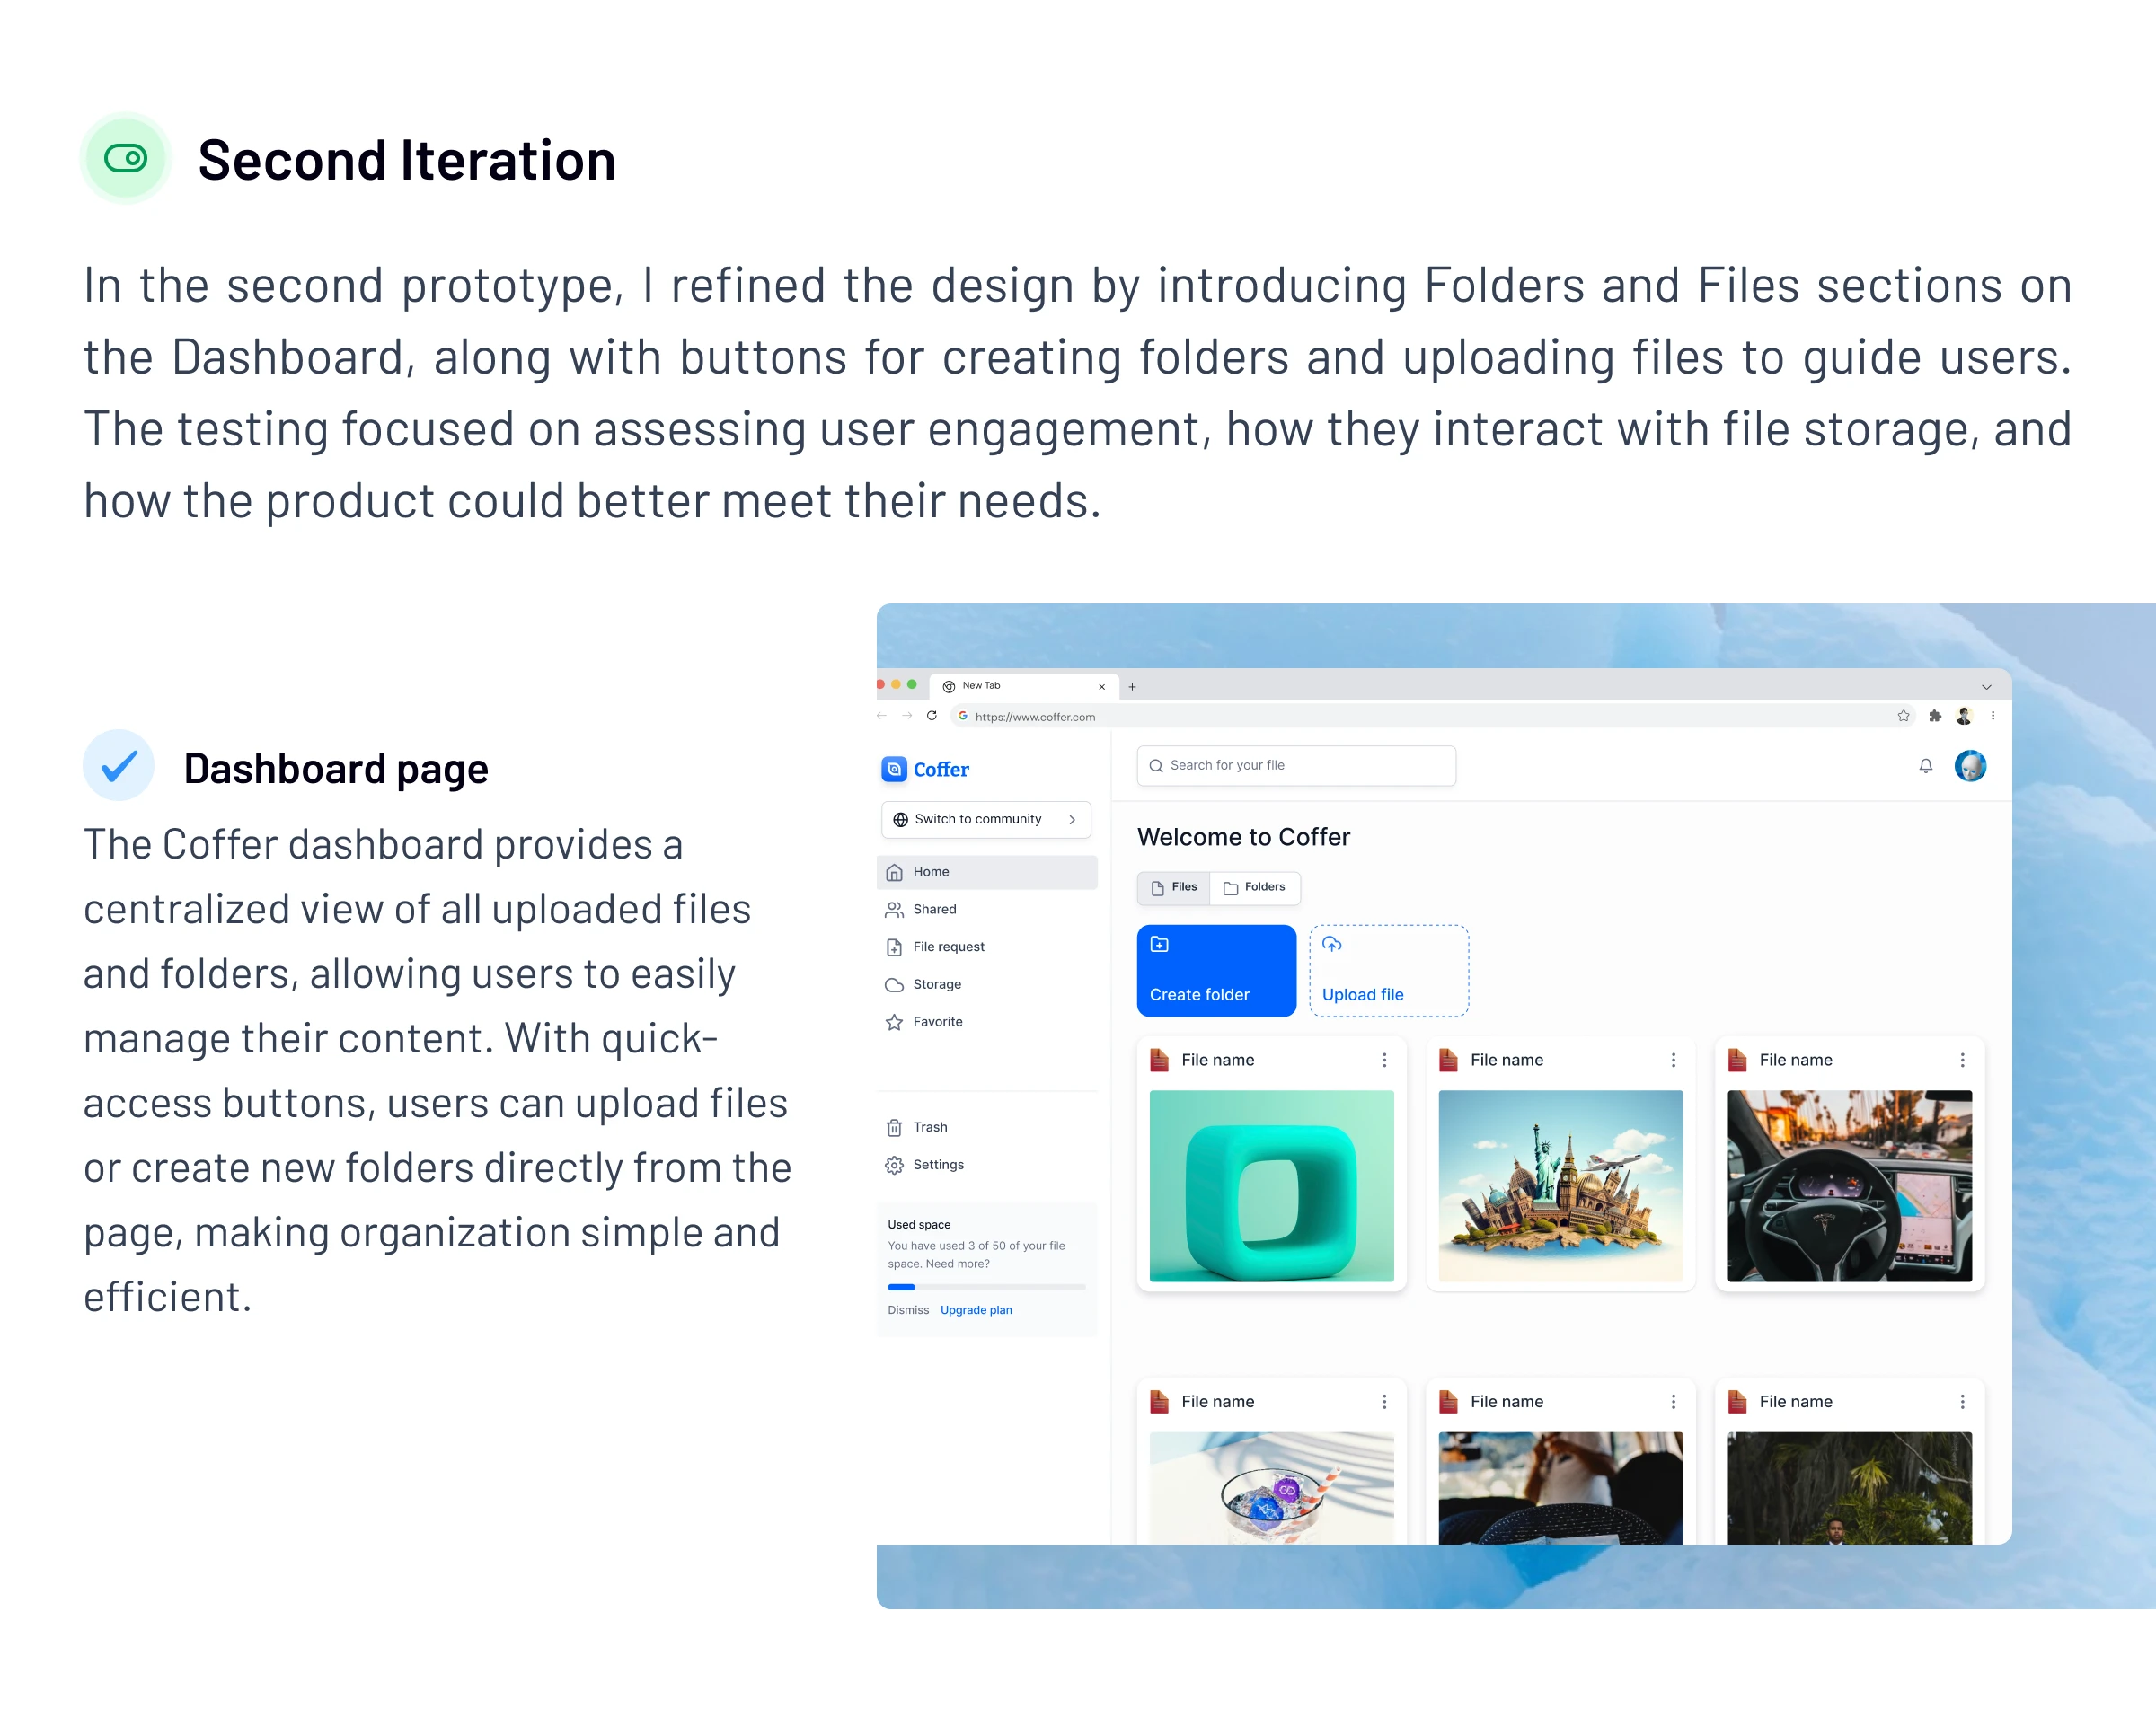The width and height of the screenshot is (2156, 1735).
Task: Open Settings in the sidebar
Action: click(x=937, y=1165)
